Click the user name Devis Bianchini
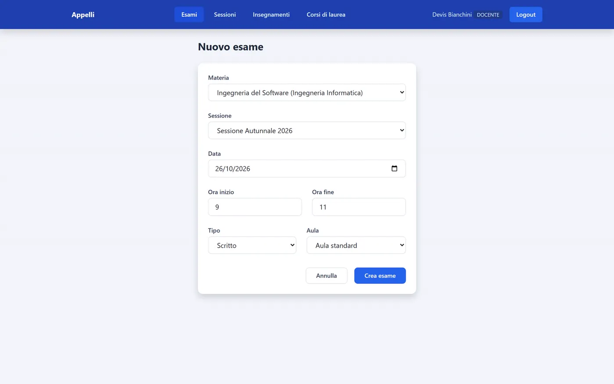Viewport: 614px width, 384px height. [452, 15]
